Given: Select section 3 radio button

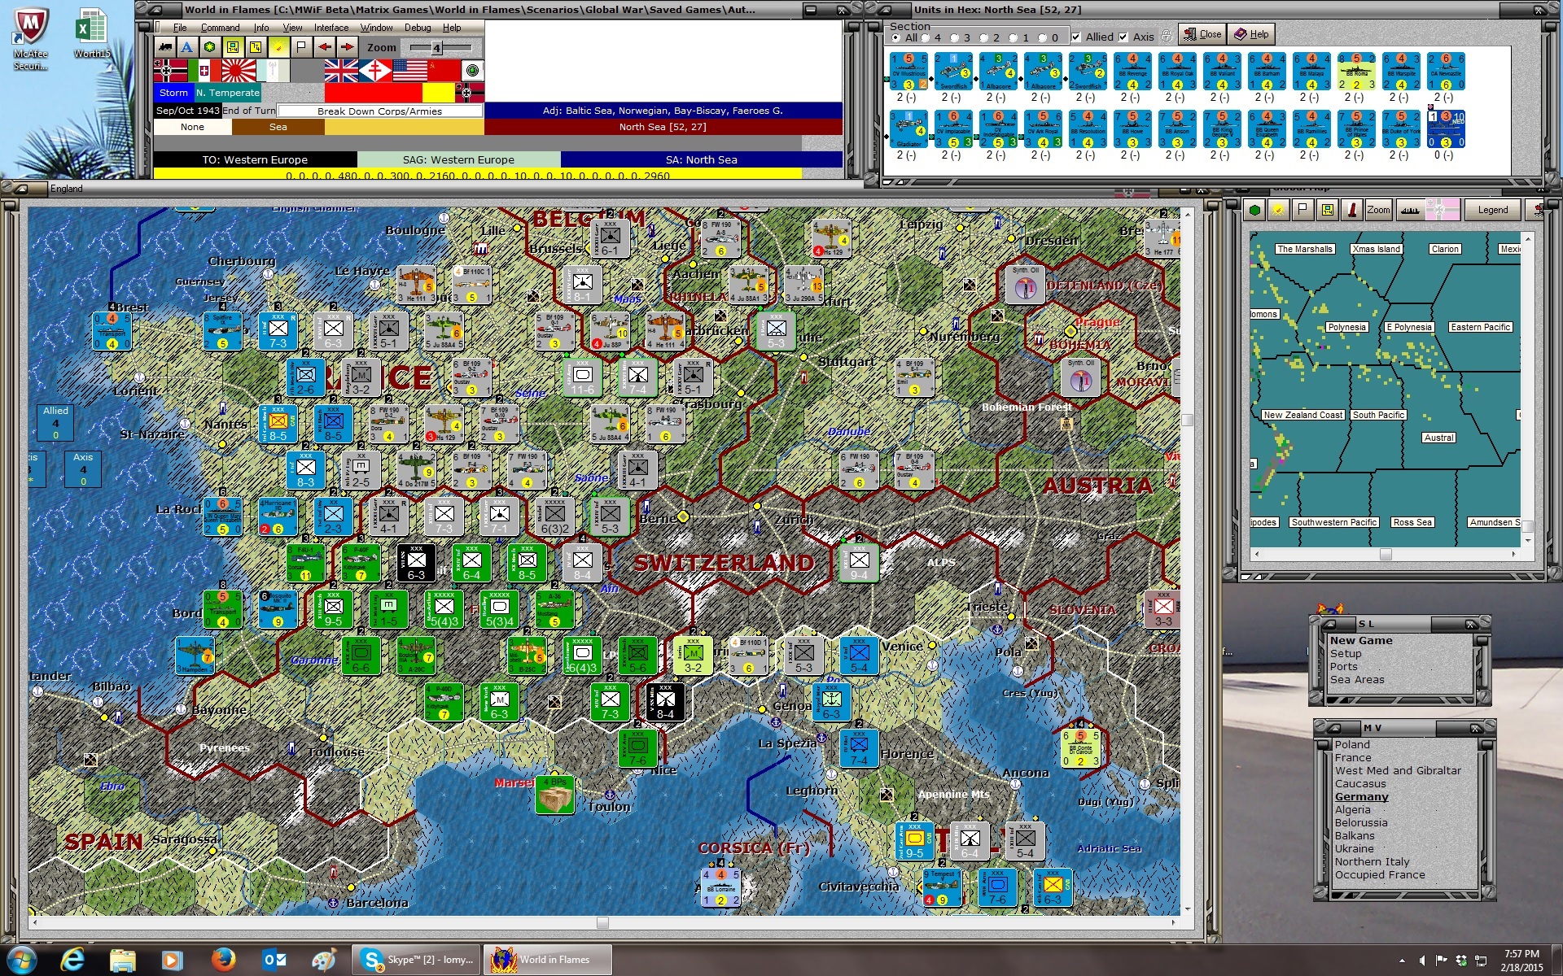Looking at the screenshot, I should [x=955, y=37].
